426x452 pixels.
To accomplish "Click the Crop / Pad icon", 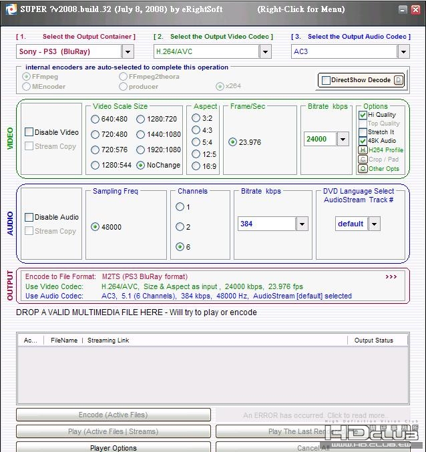I will coord(363,160).
